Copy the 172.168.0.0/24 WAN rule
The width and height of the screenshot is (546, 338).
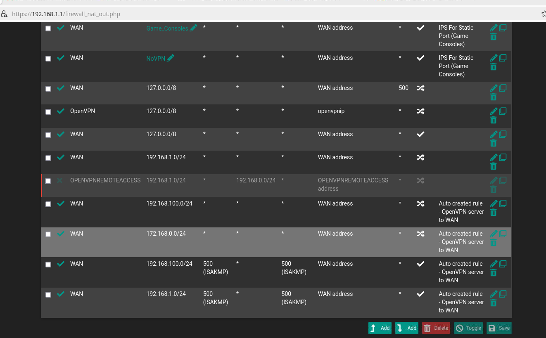(x=503, y=234)
